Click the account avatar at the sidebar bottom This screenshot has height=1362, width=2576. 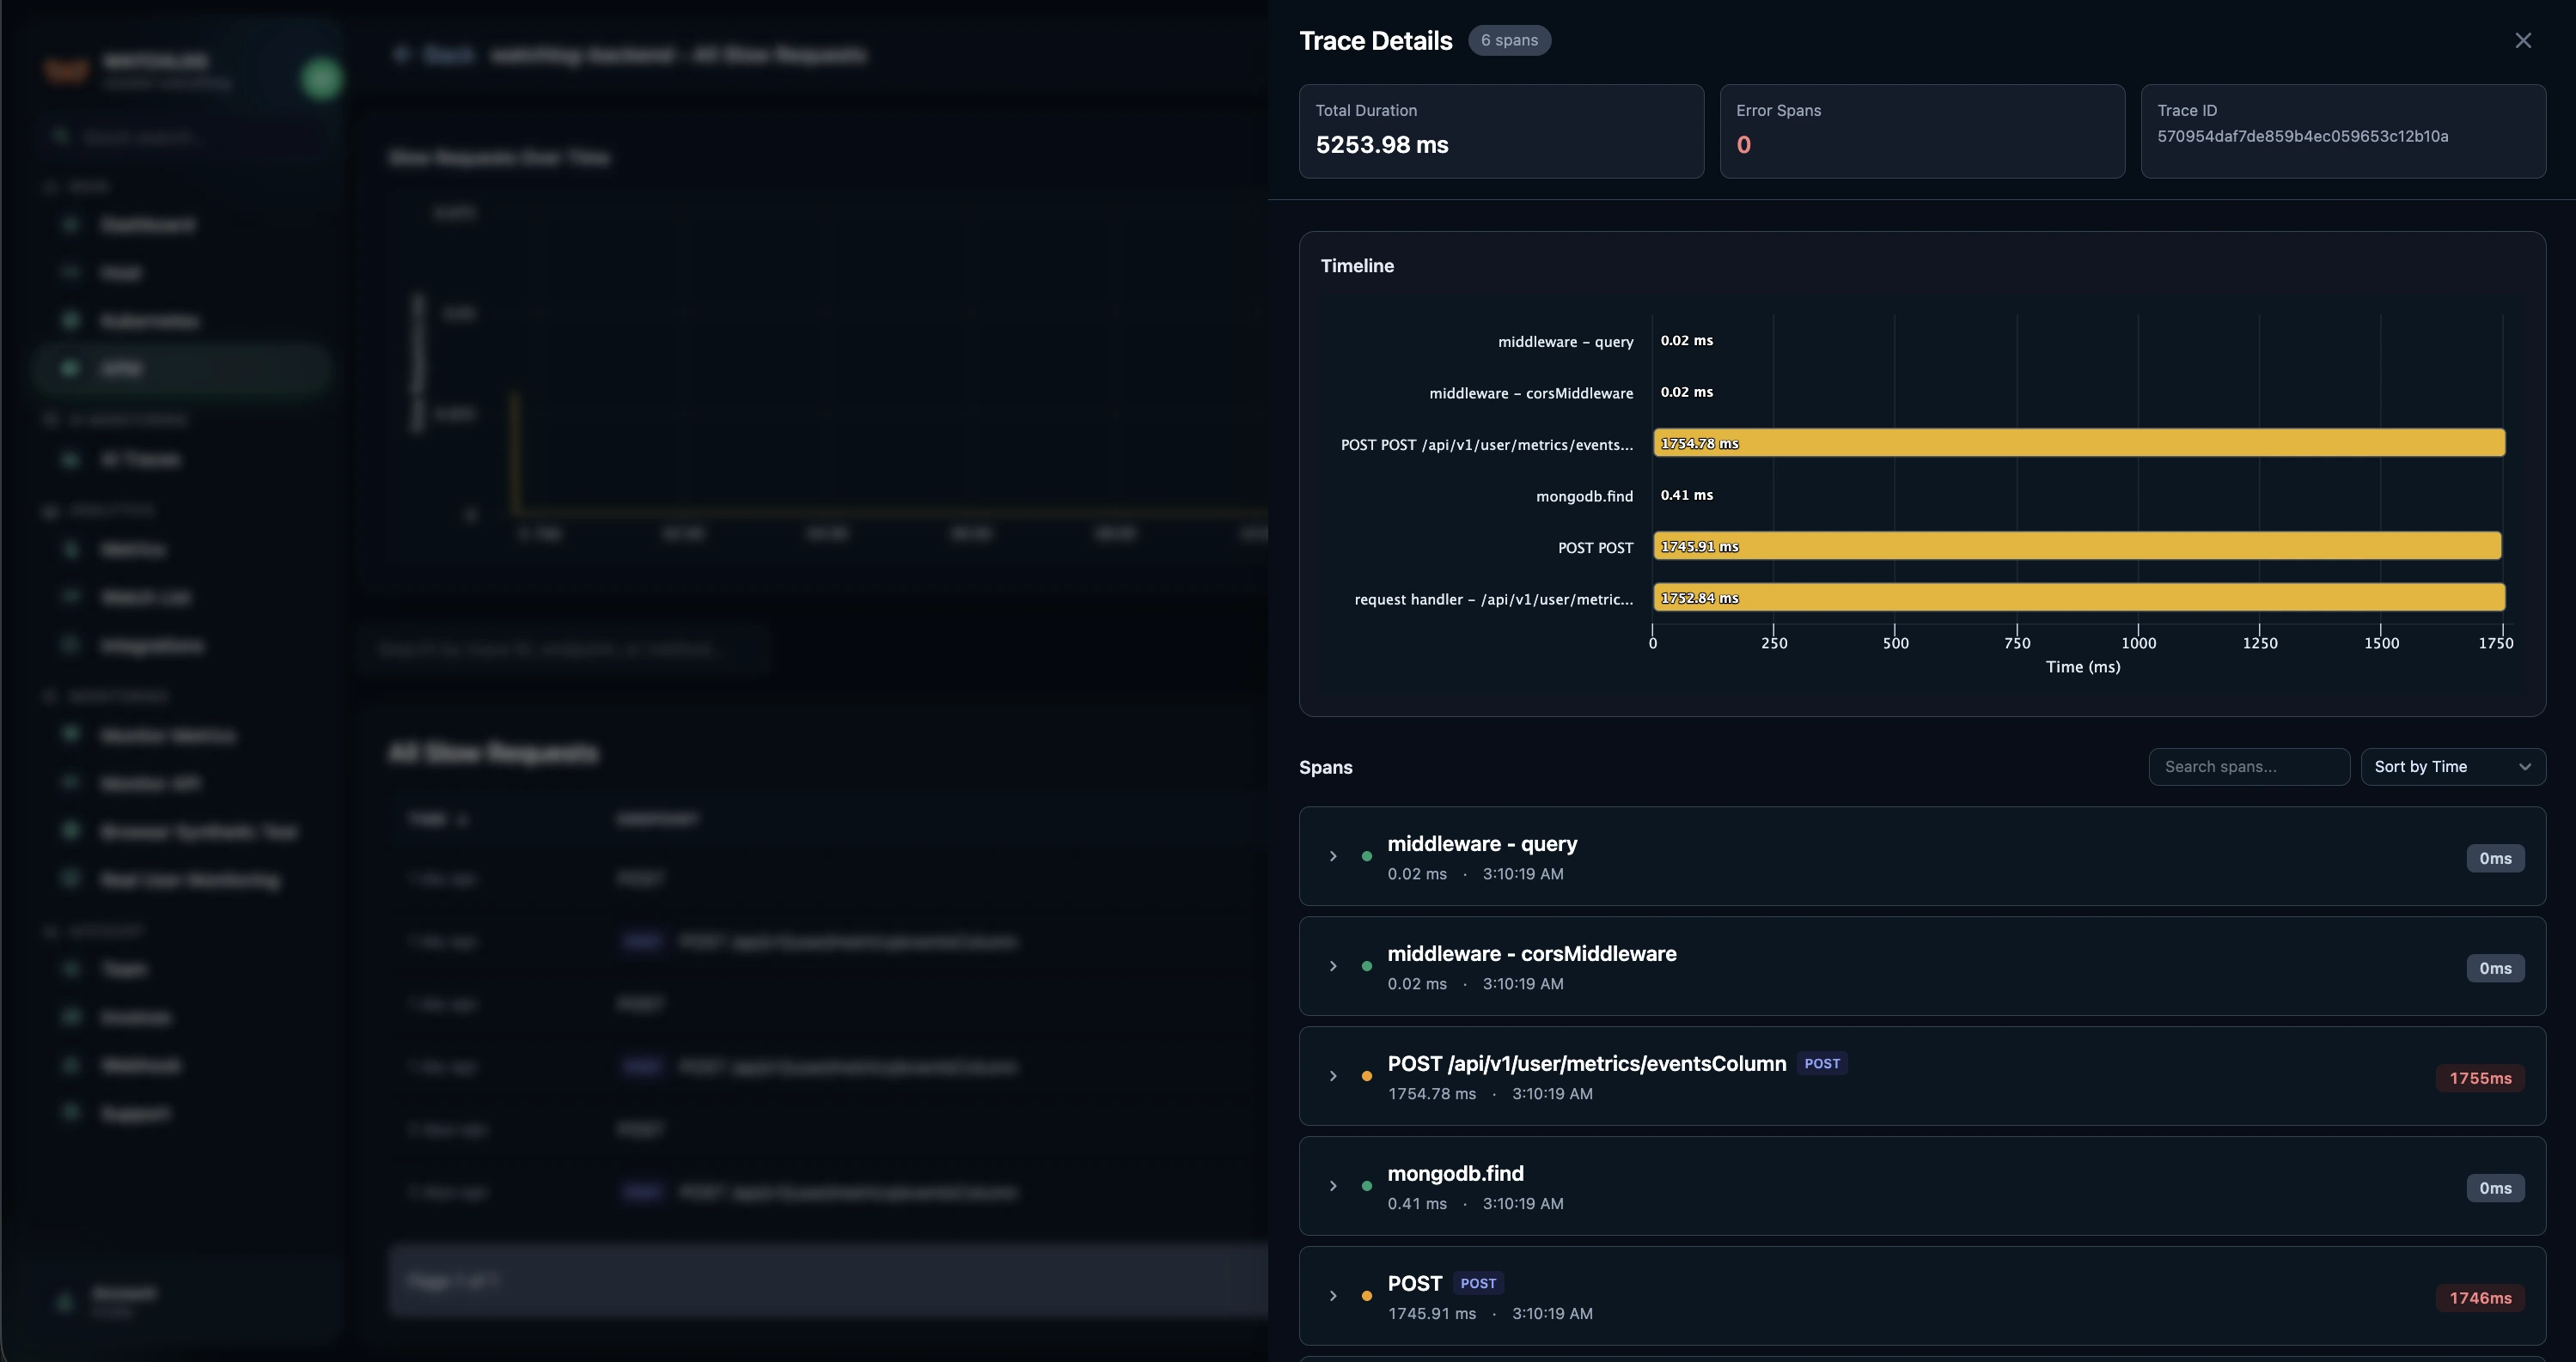[64, 1300]
